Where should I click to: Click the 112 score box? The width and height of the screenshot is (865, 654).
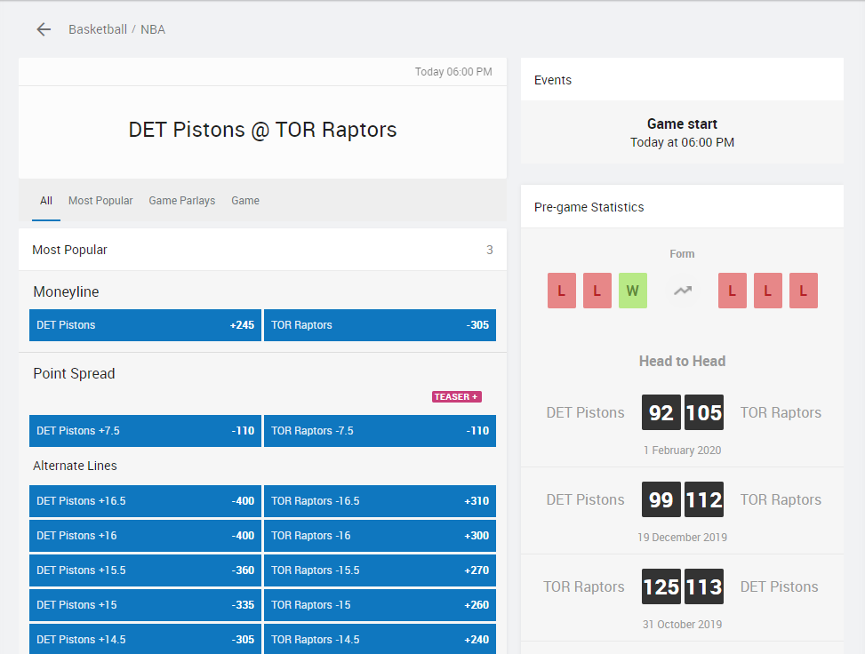pyautogui.click(x=704, y=499)
